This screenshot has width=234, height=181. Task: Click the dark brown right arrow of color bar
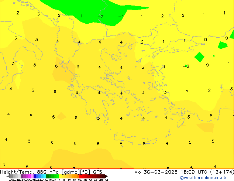tap(106, 176)
